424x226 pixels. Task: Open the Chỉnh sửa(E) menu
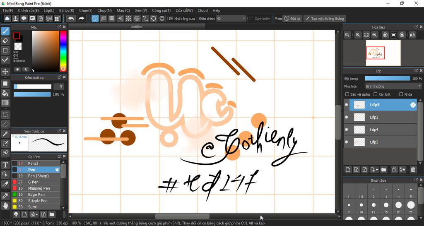coord(29,10)
